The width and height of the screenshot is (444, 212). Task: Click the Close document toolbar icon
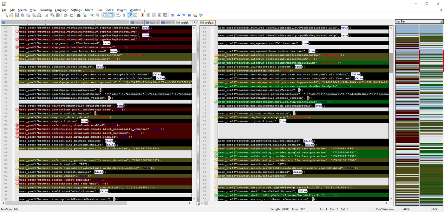coord(28,15)
